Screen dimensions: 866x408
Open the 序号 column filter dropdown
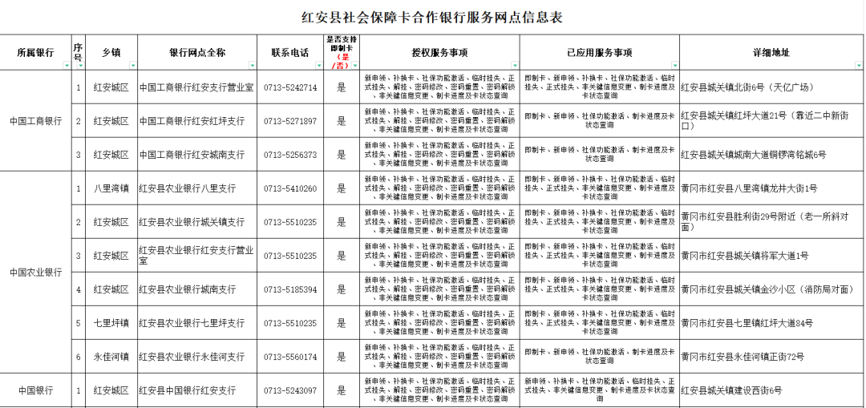(x=81, y=66)
